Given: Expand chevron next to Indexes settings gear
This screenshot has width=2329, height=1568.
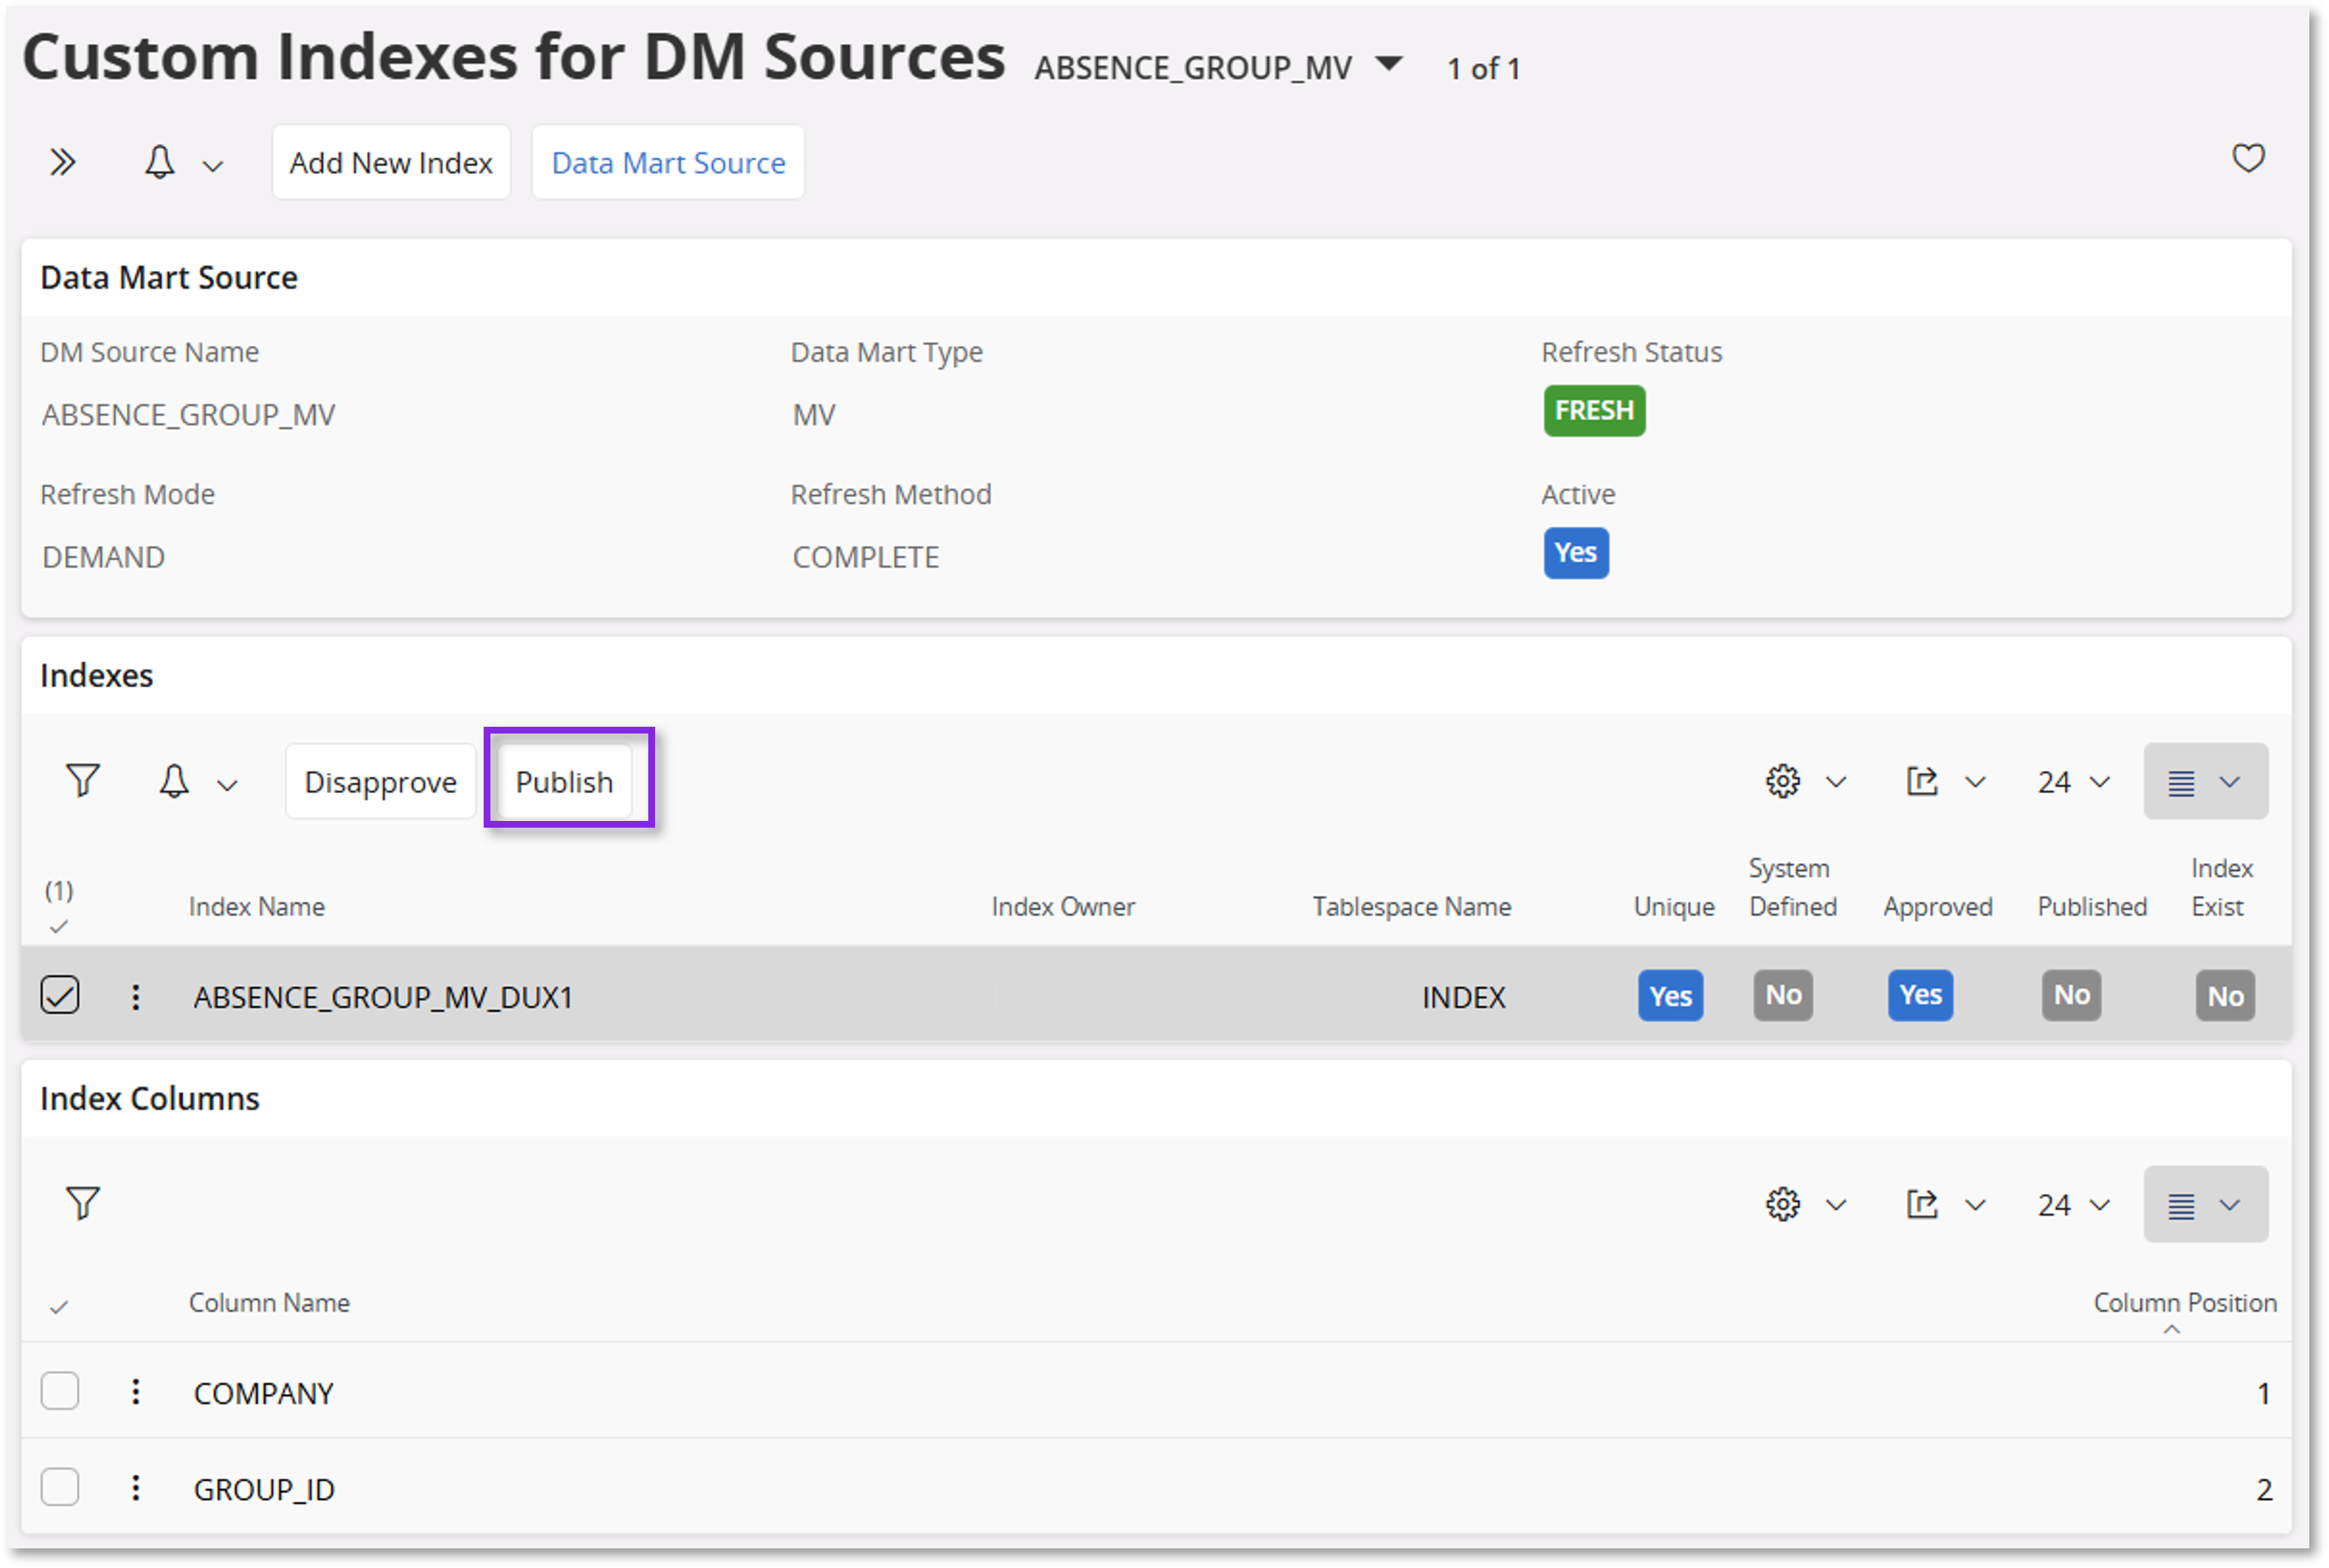Looking at the screenshot, I should (x=1836, y=782).
